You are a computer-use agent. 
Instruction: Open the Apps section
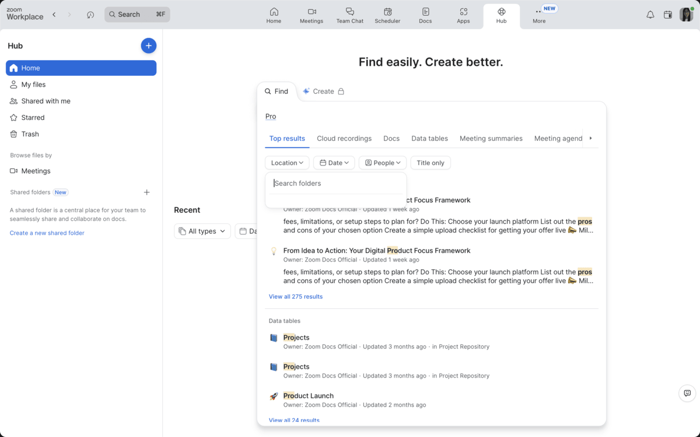[463, 16]
